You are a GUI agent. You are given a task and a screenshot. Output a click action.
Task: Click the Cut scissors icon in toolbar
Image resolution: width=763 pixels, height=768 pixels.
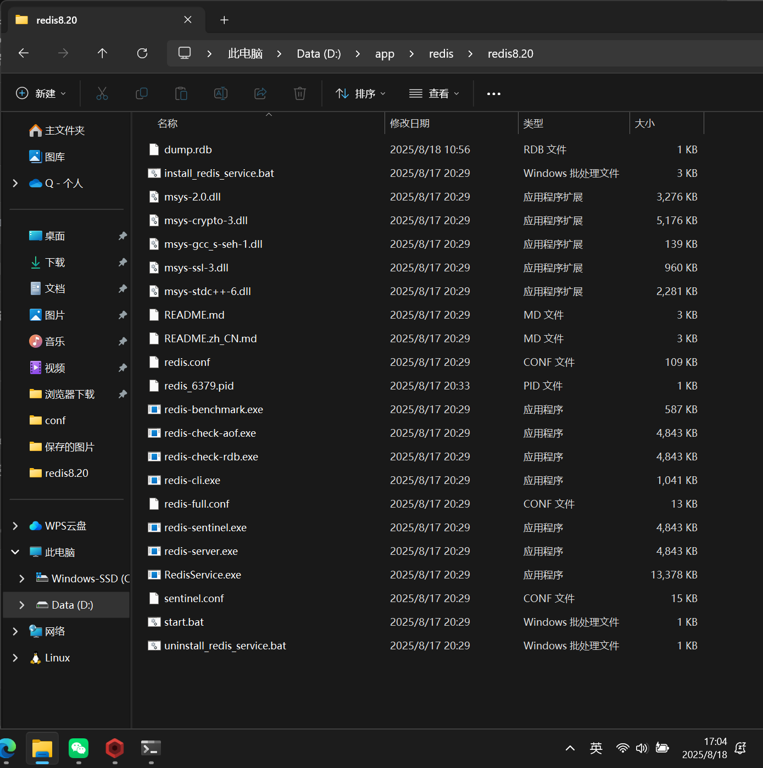pos(102,93)
